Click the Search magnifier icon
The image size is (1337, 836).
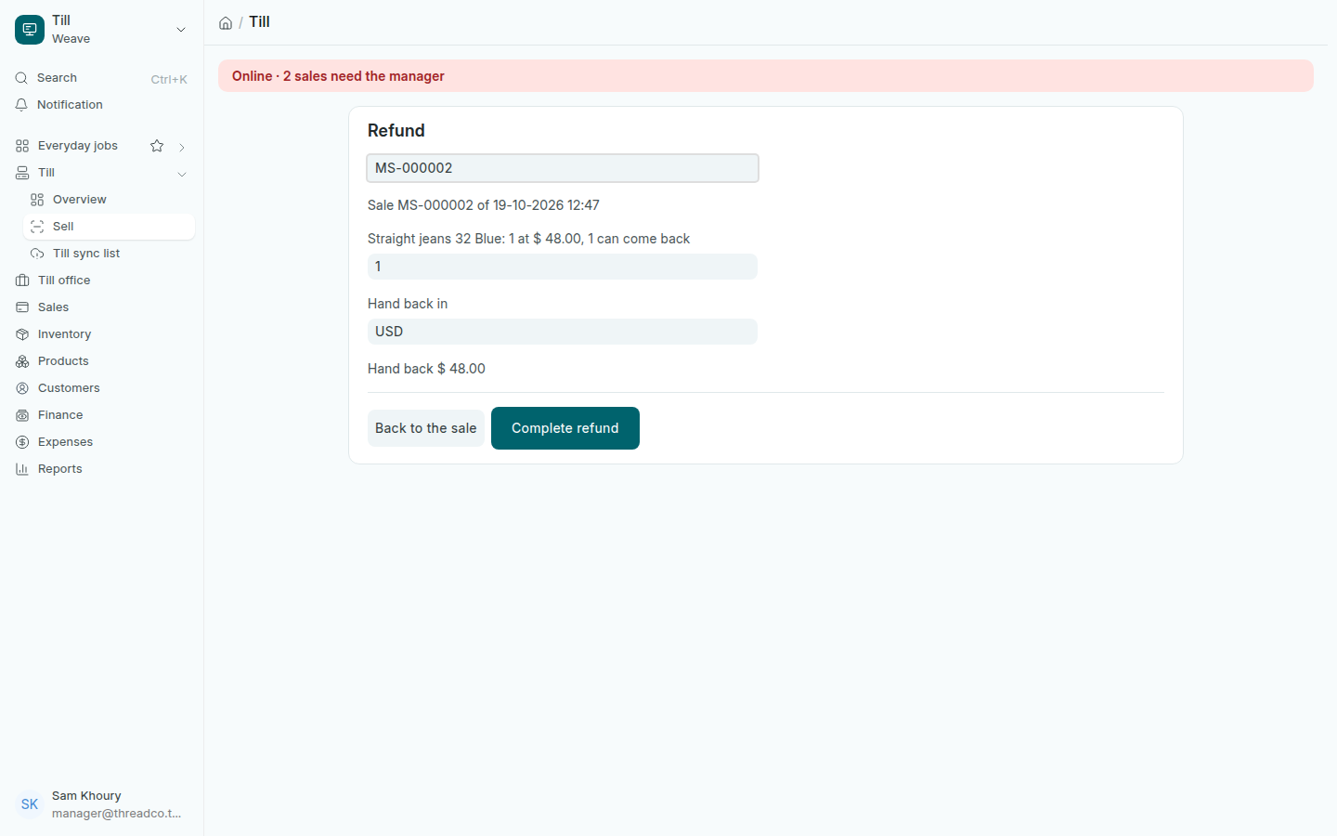click(21, 78)
